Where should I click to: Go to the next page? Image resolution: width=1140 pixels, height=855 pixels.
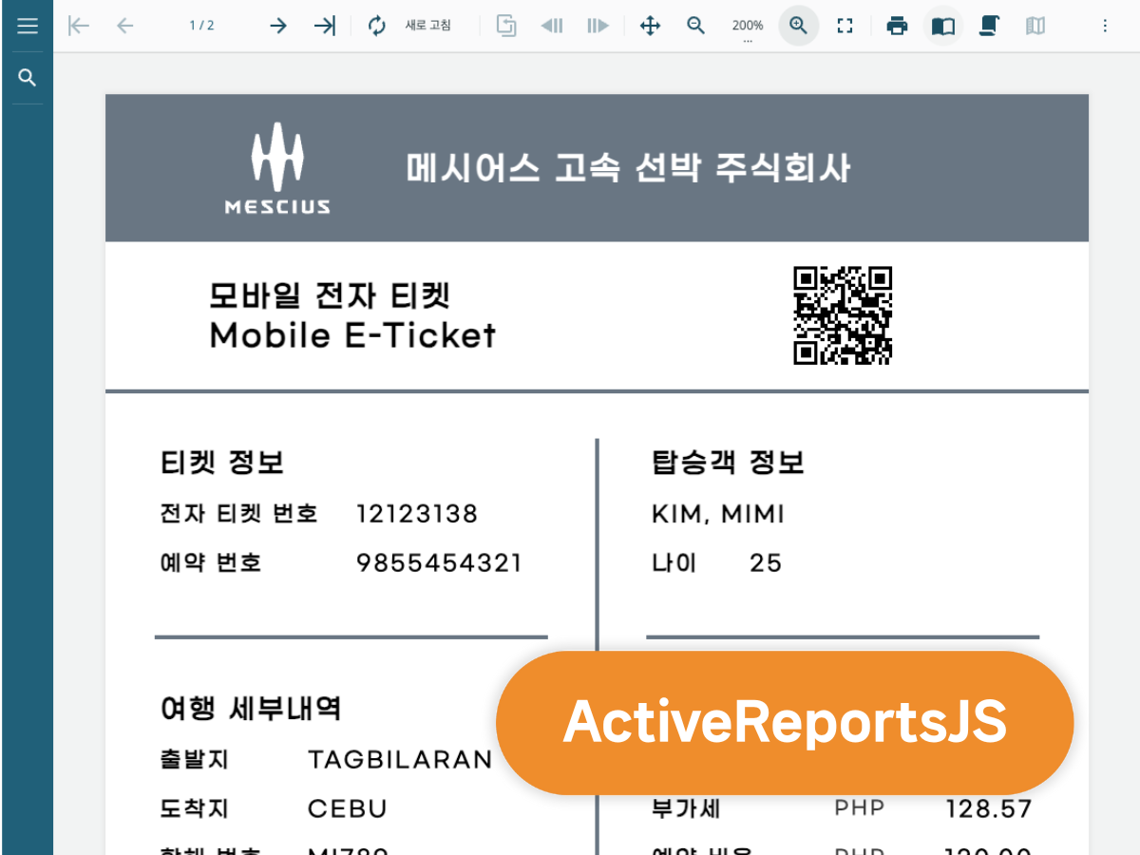point(277,26)
